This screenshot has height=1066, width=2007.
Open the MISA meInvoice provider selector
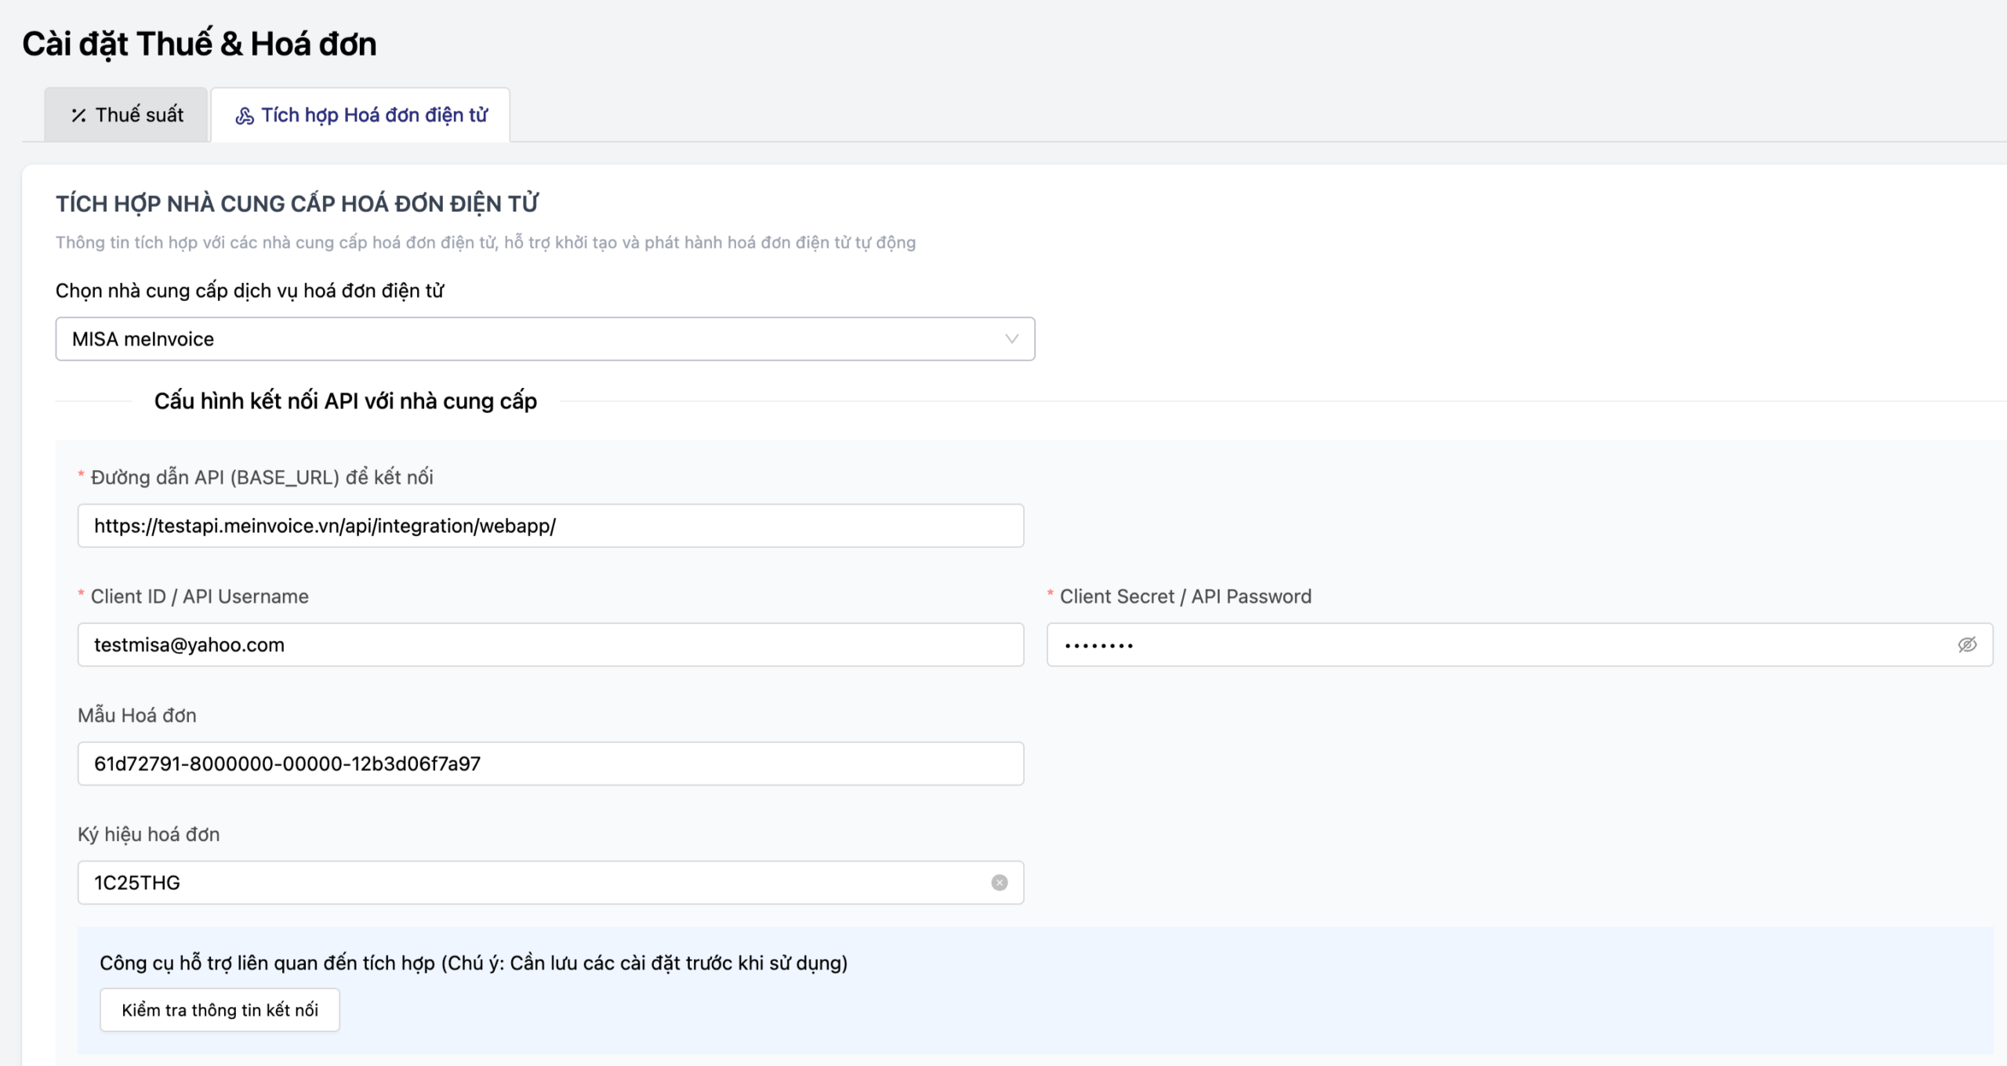coord(533,339)
